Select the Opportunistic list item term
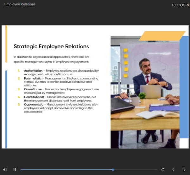 tap(34, 104)
